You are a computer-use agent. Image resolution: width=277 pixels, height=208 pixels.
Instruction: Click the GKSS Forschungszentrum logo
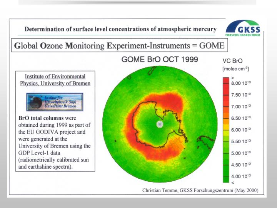(x=243, y=28)
